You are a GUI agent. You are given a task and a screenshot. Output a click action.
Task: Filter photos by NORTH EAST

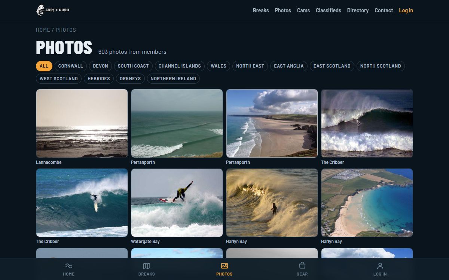[250, 66]
